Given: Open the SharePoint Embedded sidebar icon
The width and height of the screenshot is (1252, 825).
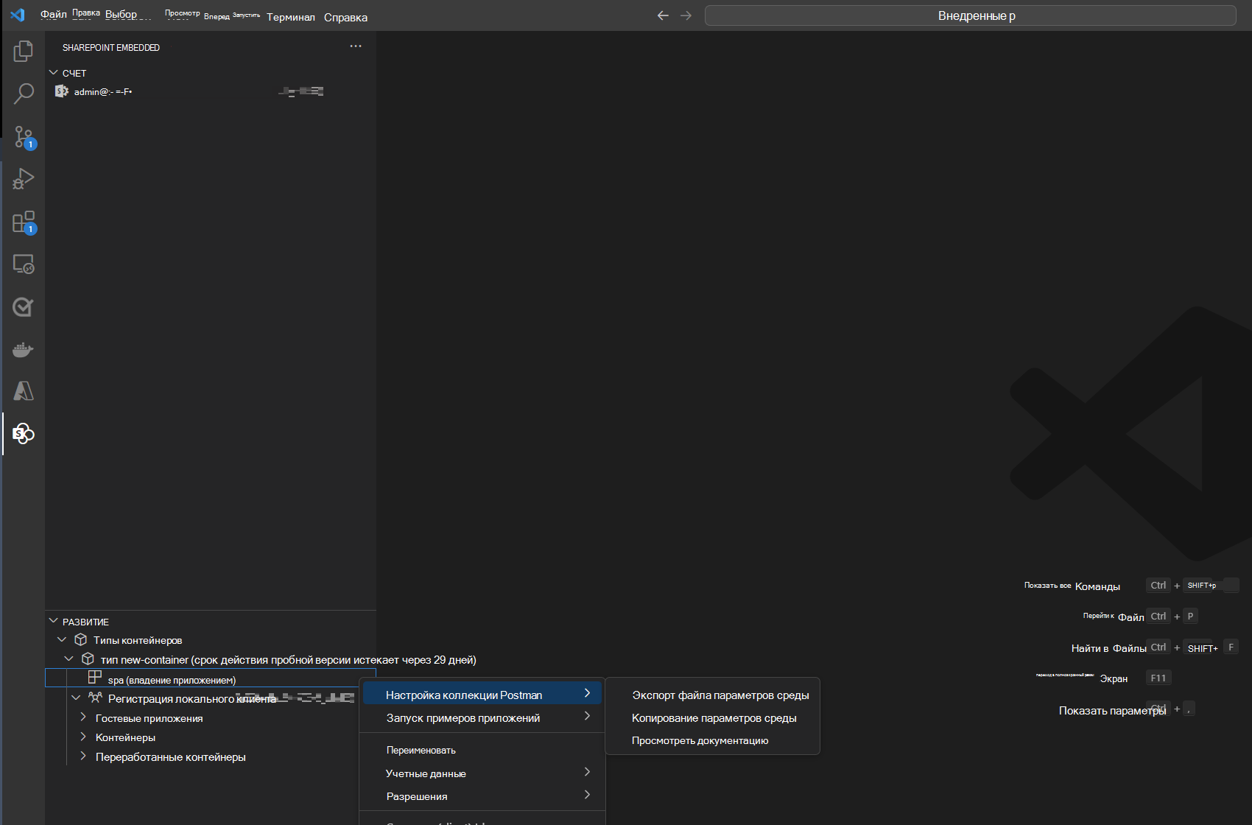Looking at the screenshot, I should pos(24,433).
